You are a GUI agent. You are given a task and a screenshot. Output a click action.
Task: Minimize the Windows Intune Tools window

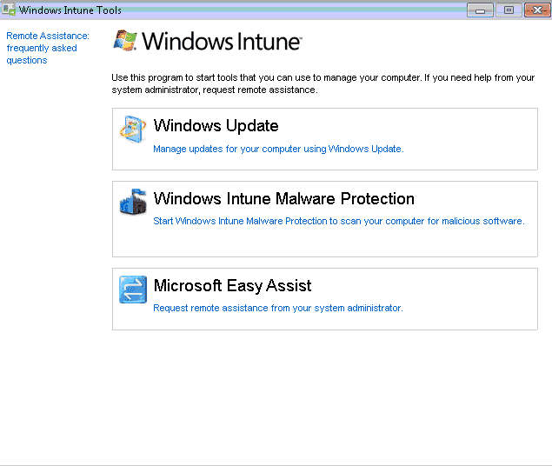point(480,10)
